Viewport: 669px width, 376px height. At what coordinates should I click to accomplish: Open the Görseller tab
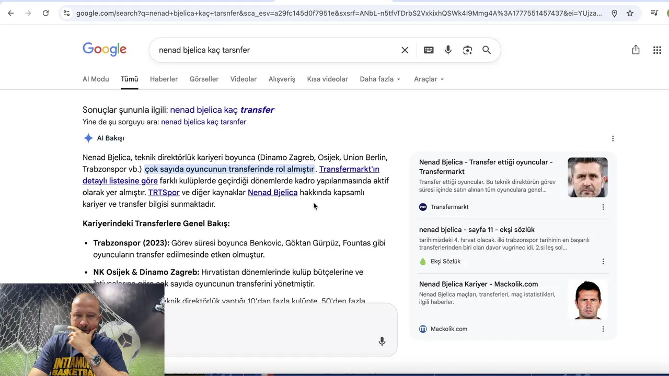pos(204,79)
